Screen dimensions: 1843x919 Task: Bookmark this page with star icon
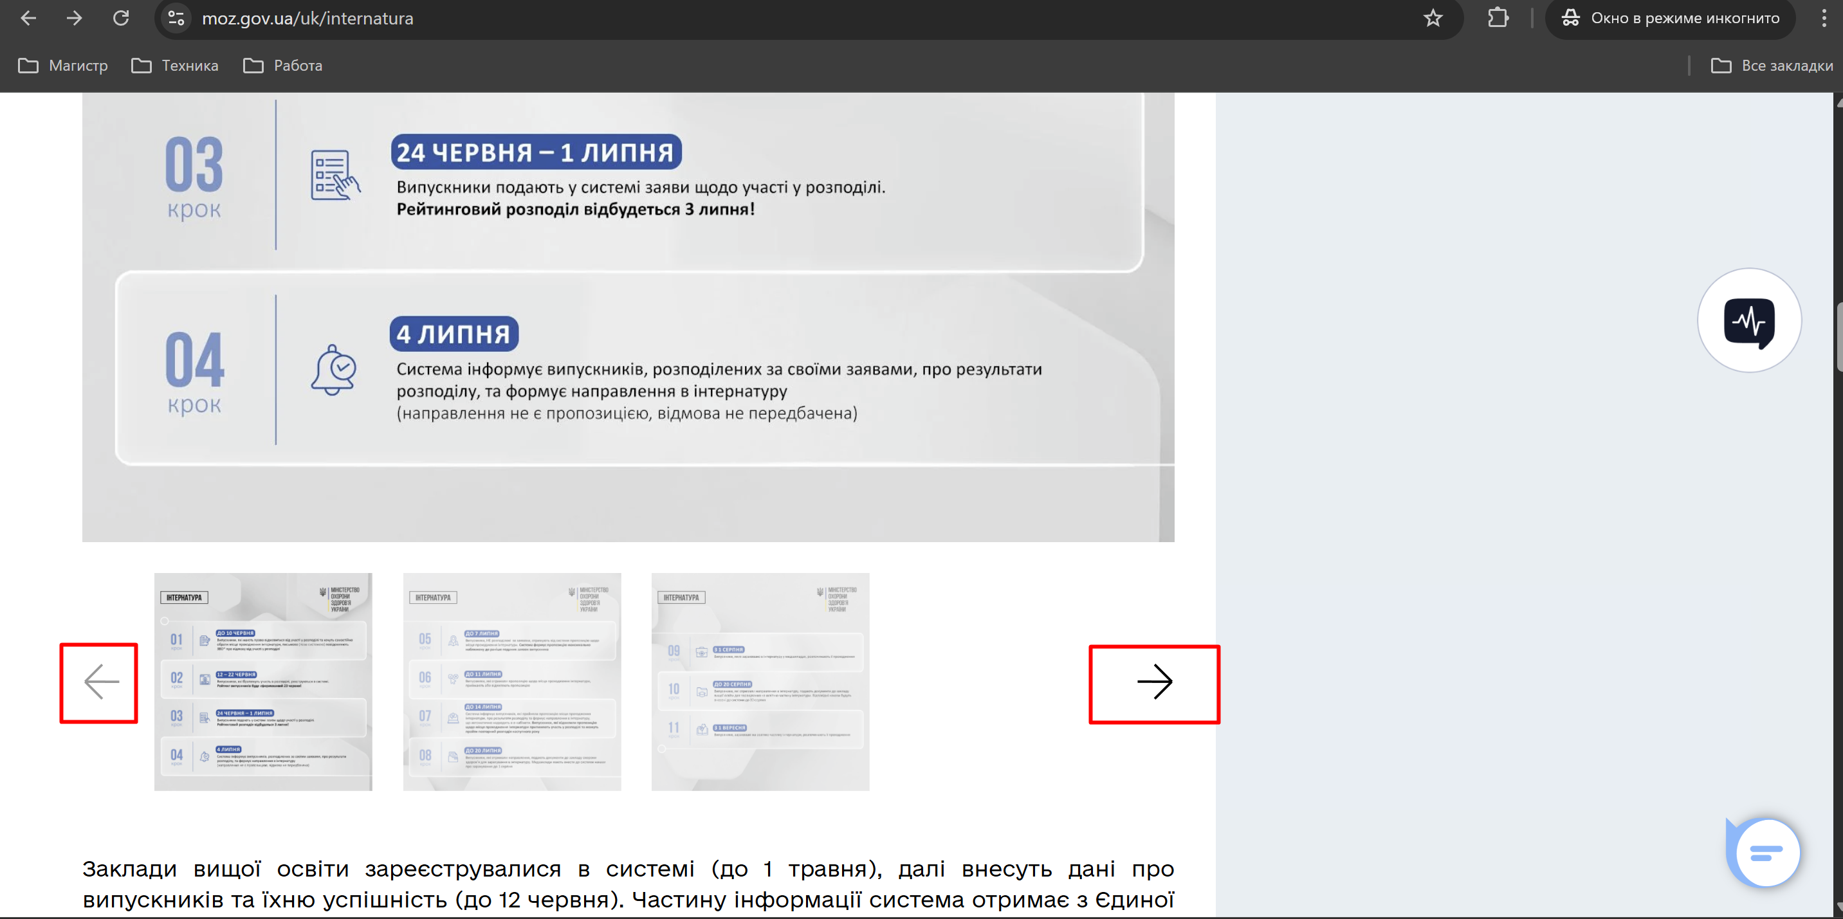(1433, 19)
